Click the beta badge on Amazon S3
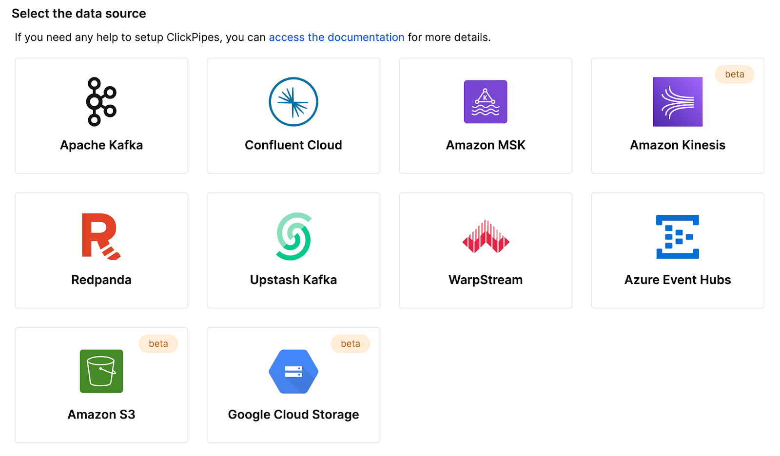This screenshot has width=780, height=456. (x=158, y=343)
